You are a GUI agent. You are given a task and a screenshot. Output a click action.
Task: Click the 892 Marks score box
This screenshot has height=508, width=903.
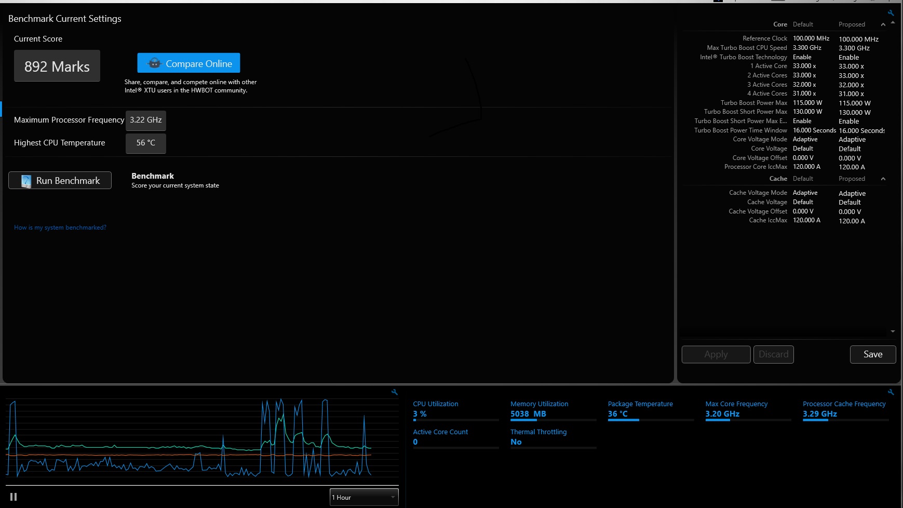coord(57,66)
